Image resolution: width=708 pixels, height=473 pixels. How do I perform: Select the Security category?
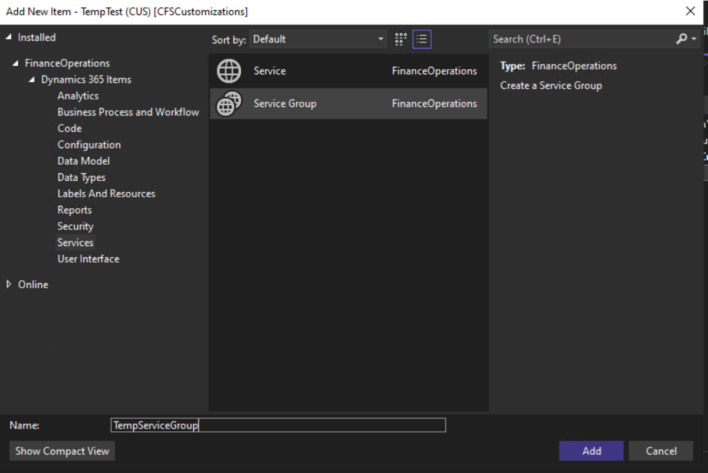point(75,226)
